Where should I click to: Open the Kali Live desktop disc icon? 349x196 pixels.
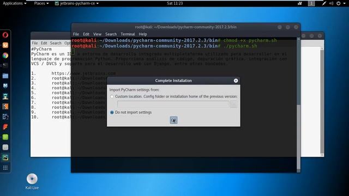pos(32,182)
